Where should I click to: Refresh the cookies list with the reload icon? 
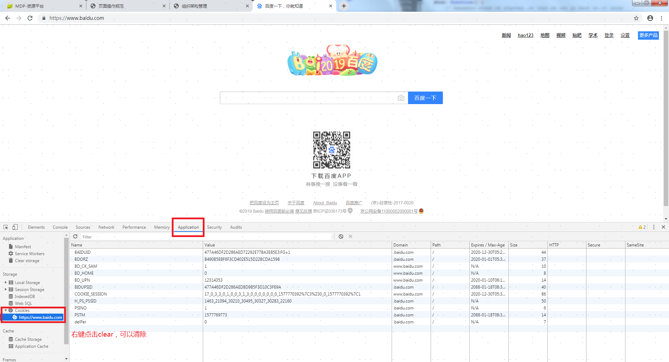(x=75, y=237)
